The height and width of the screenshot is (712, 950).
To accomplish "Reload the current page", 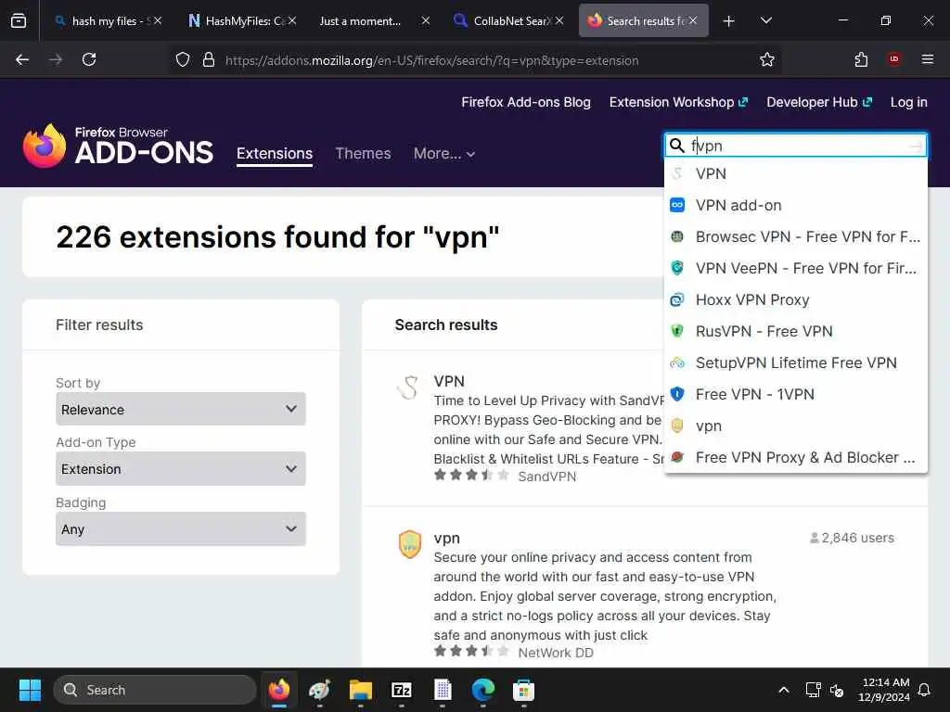I will click(x=89, y=59).
